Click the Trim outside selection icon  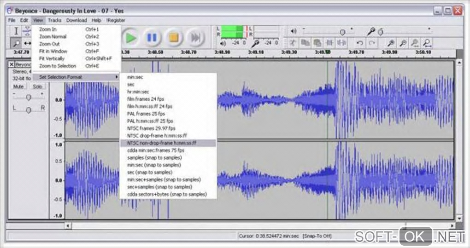point(330,43)
